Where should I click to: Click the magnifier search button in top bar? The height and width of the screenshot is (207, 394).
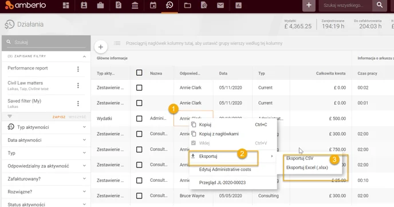380,5
